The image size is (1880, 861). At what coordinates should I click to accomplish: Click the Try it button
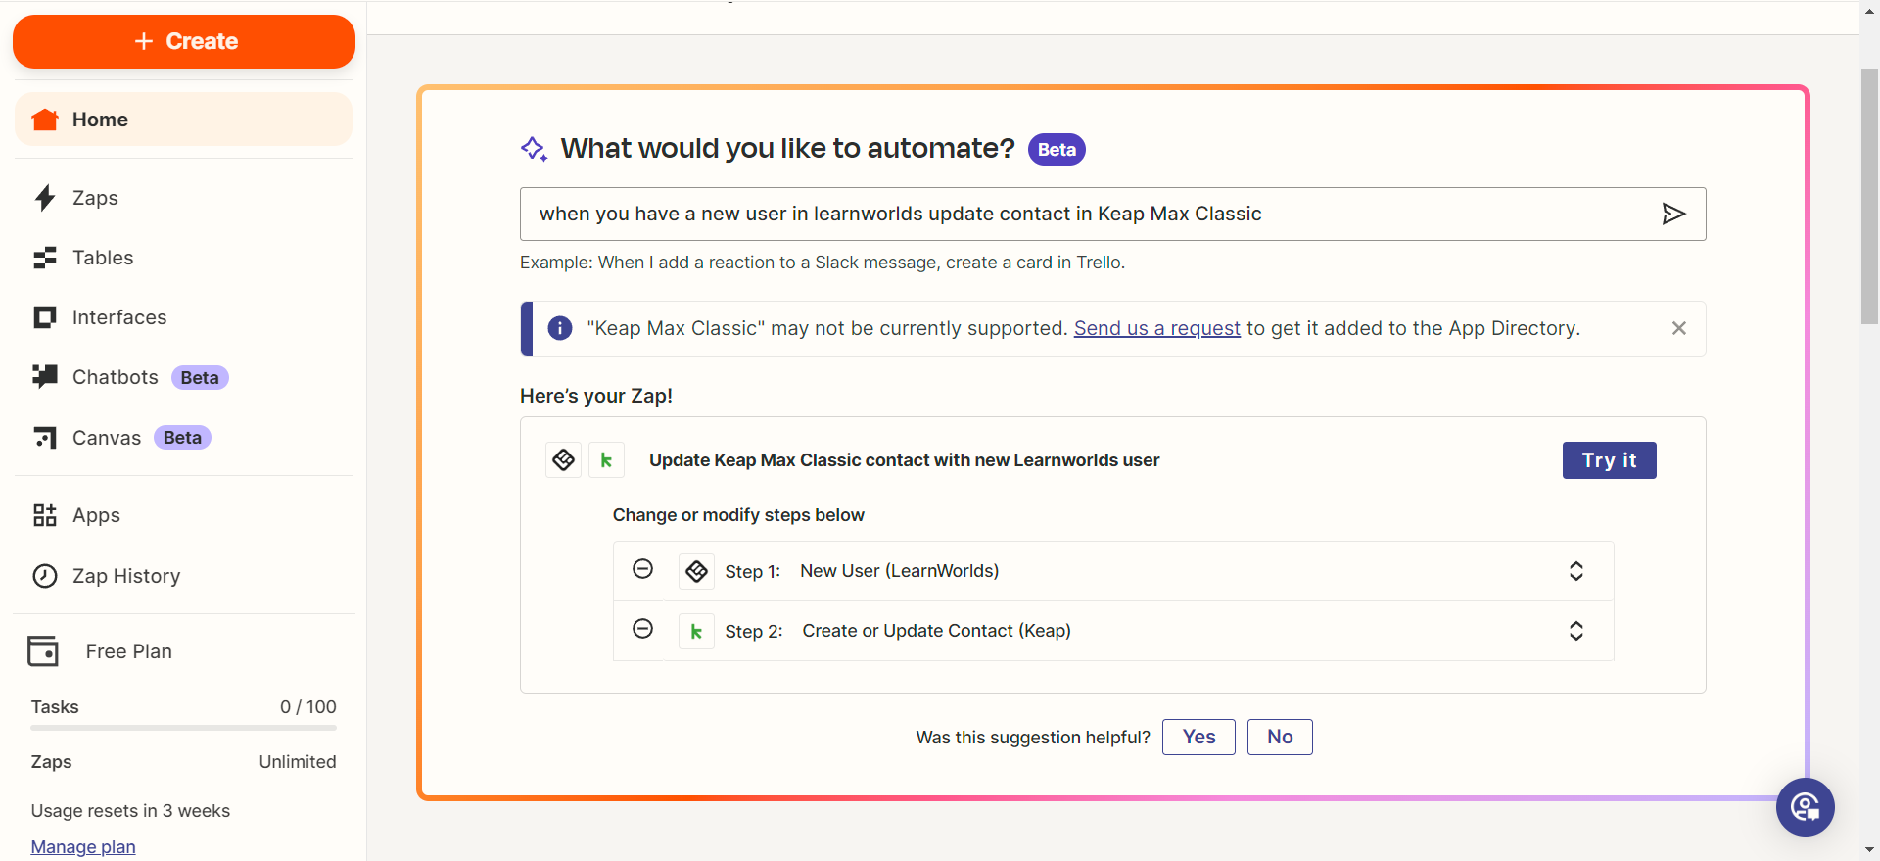(1609, 460)
